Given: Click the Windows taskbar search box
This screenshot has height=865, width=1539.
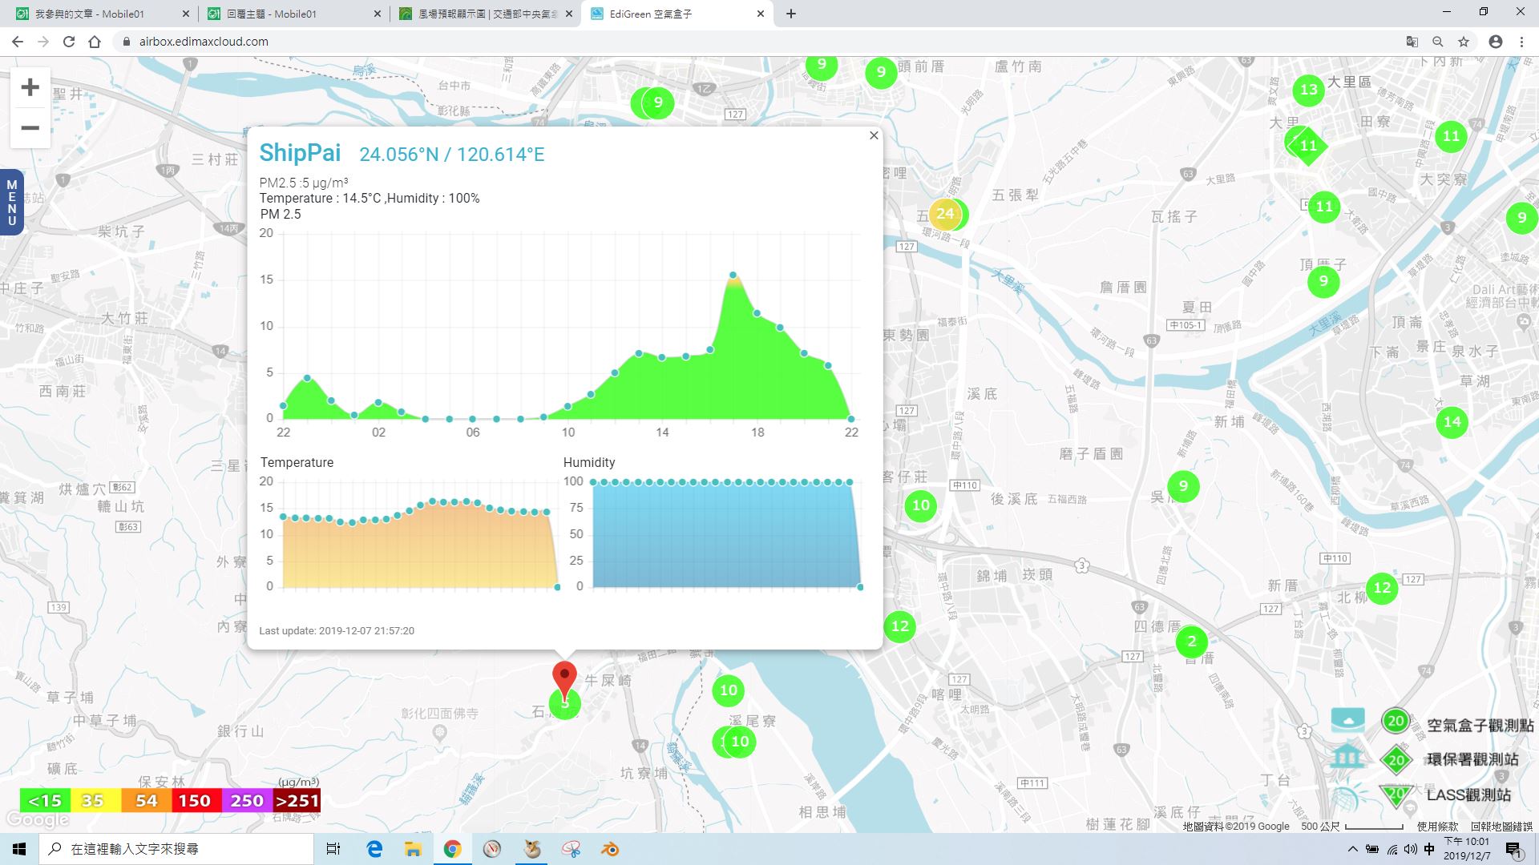Looking at the screenshot, I should click(x=176, y=849).
